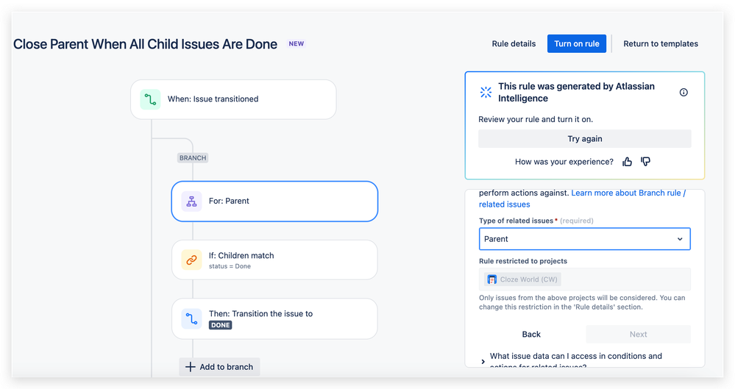
Task: Turn on the rule
Action: pyautogui.click(x=577, y=43)
